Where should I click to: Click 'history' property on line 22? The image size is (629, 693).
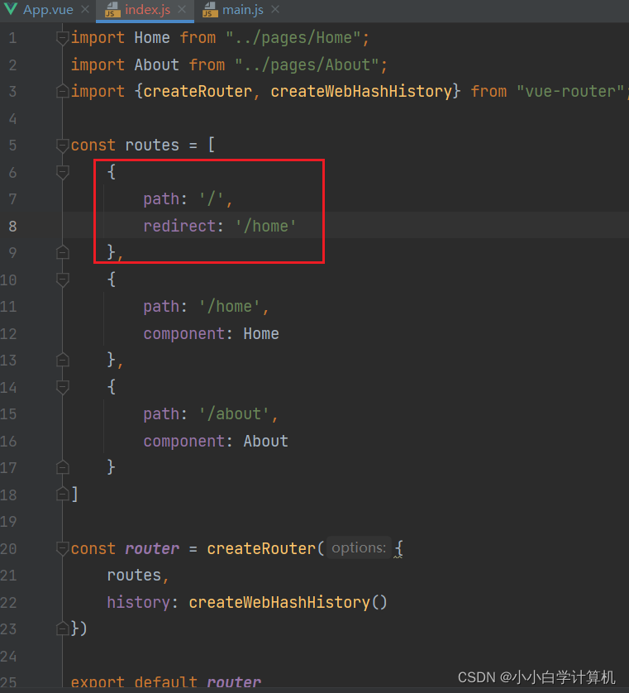pyautogui.click(x=138, y=602)
